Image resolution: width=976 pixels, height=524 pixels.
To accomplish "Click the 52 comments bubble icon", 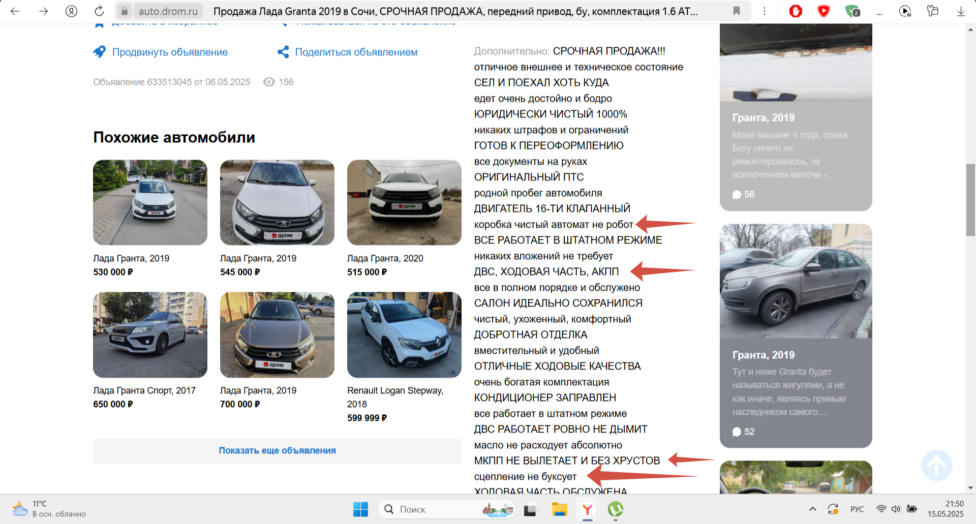I will 737,432.
